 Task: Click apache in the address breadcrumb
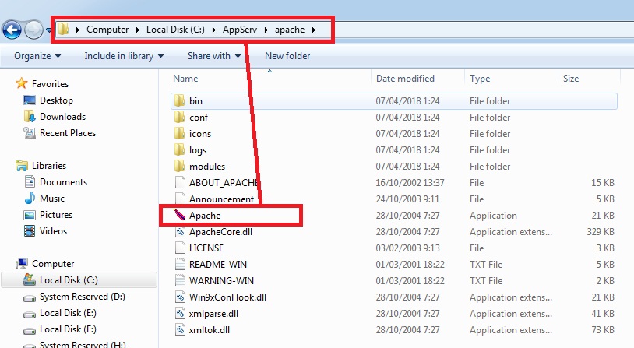point(290,30)
